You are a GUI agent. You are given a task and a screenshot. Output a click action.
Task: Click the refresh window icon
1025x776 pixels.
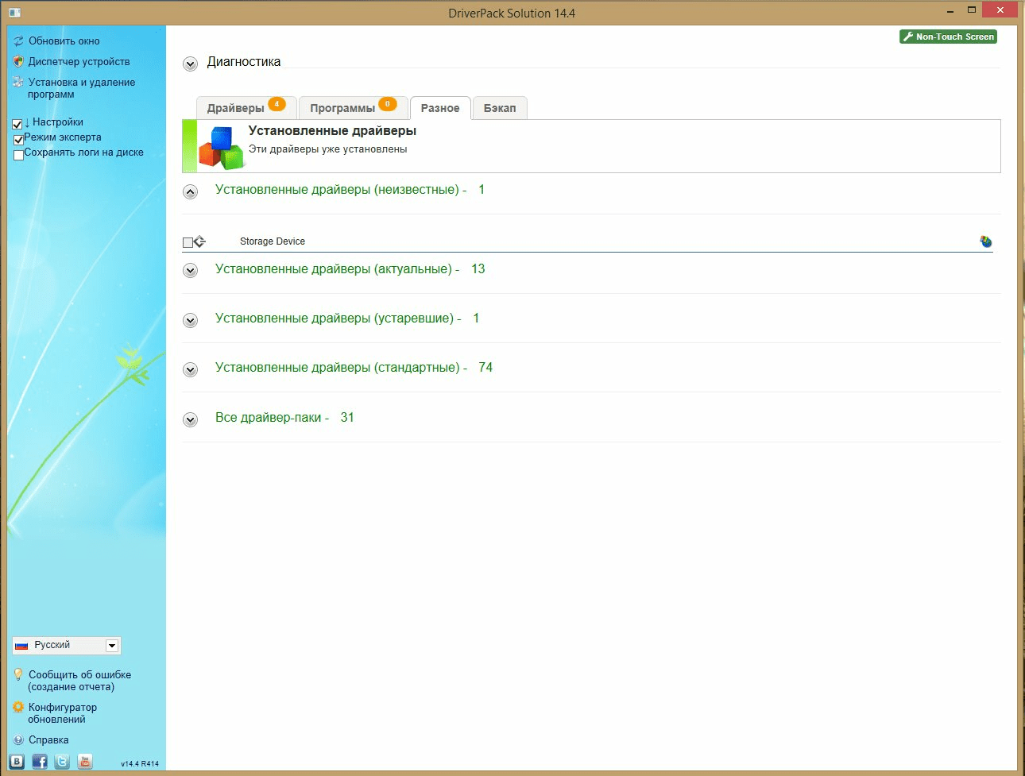(18, 41)
